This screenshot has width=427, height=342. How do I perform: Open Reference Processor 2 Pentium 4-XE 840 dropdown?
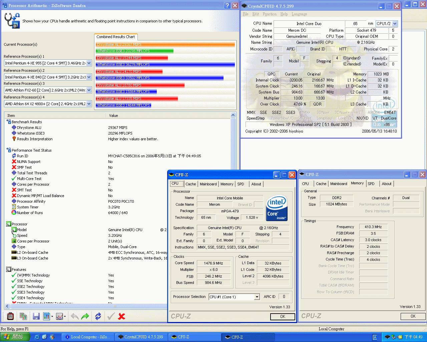point(89,77)
